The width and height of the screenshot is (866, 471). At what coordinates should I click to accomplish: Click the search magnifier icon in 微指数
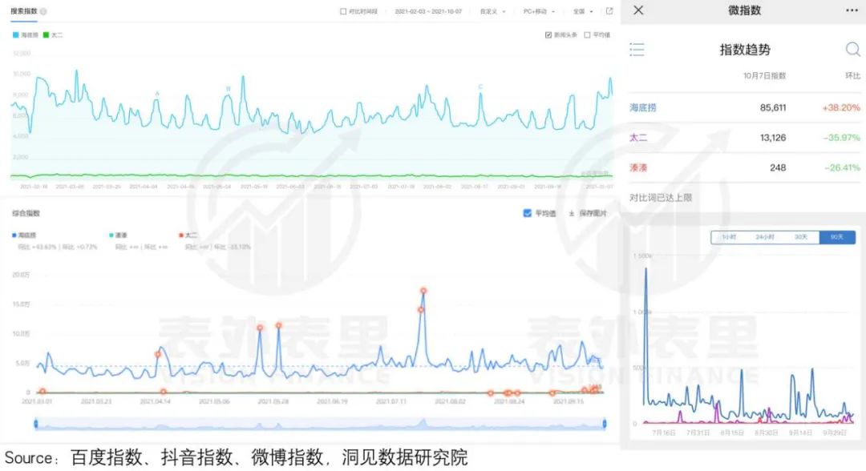[853, 50]
